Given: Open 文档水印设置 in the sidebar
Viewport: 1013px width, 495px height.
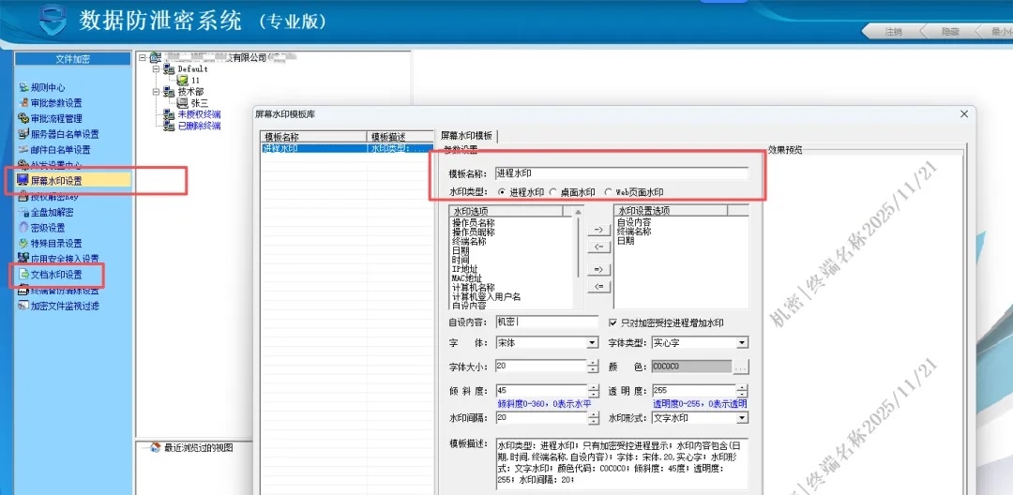Looking at the screenshot, I should [55, 275].
